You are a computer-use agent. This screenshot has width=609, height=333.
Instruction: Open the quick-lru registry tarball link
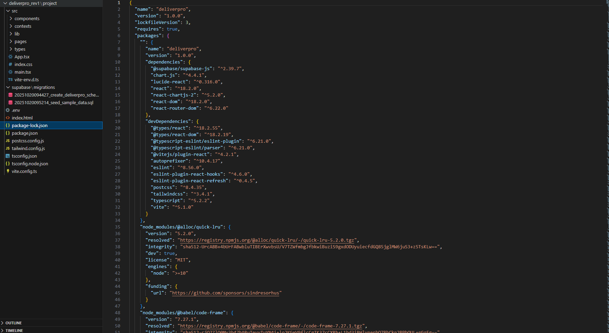[x=268, y=240]
